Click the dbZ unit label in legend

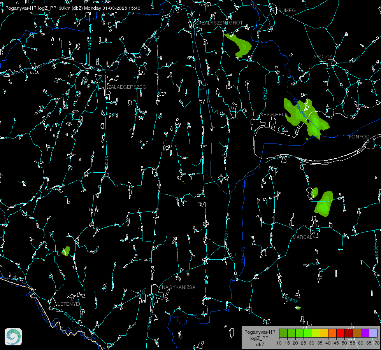260,345
